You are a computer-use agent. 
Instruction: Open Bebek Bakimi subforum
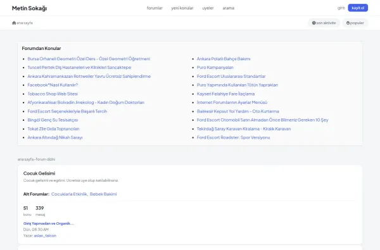(103, 194)
